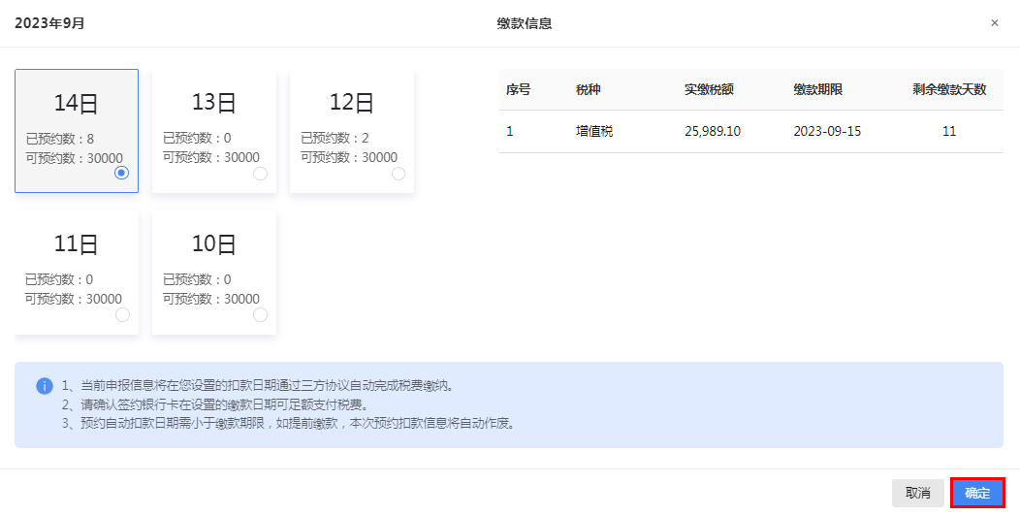Image resolution: width=1020 pixels, height=516 pixels.
Task: Click the 剩余缴款天数 column header
Action: 948,89
